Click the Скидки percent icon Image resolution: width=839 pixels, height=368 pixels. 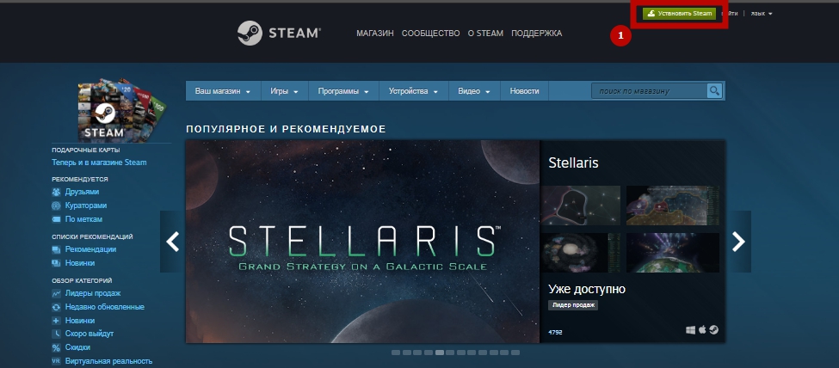coord(56,347)
